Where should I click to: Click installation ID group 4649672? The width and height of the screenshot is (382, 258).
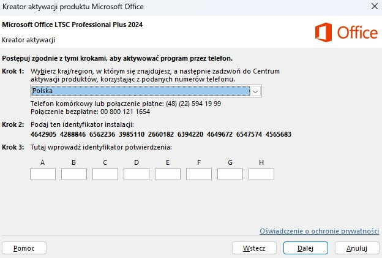[220, 134]
